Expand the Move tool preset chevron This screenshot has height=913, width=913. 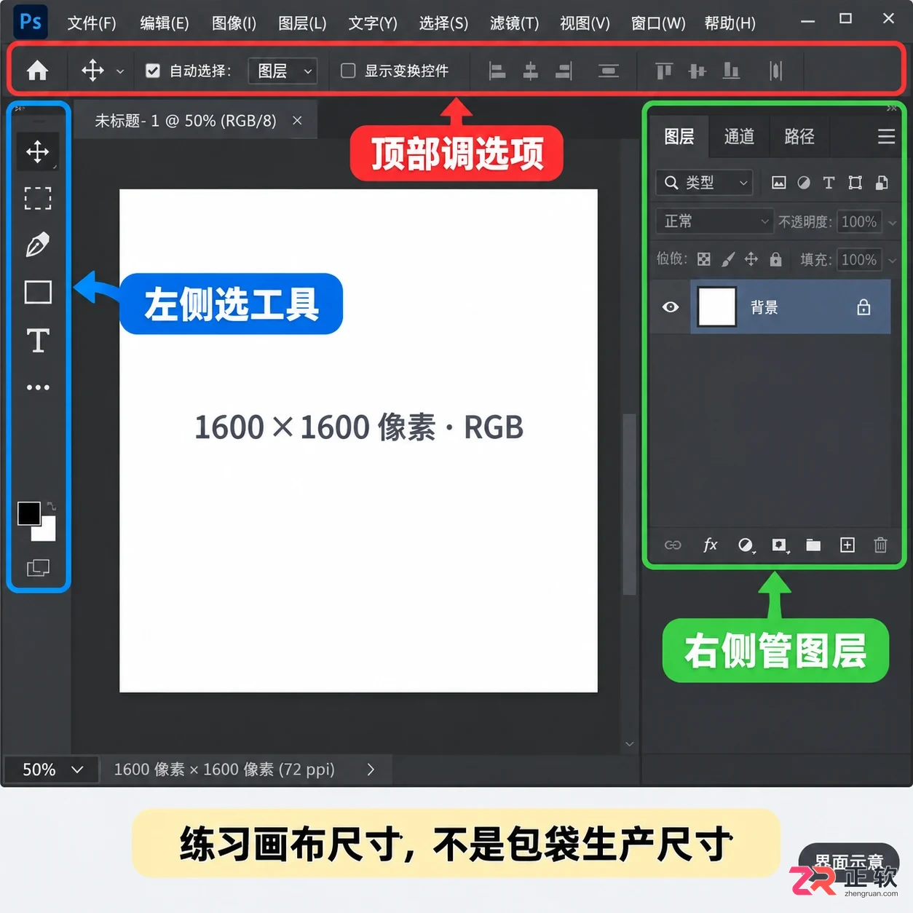pyautogui.click(x=120, y=71)
